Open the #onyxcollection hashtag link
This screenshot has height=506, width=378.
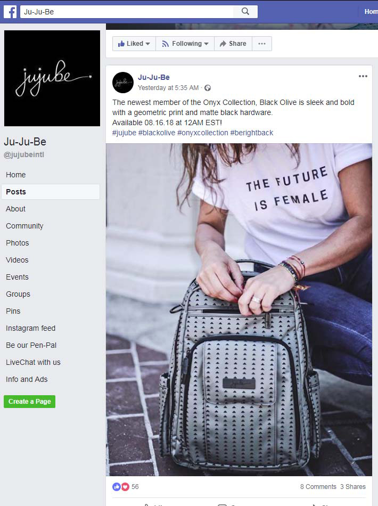click(203, 133)
